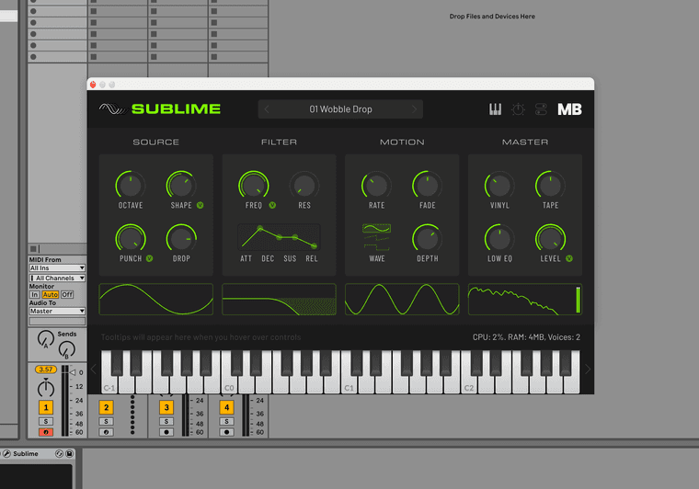This screenshot has width=699, height=489.
Task: Expand the All Channels dropdown
Action: (x=59, y=278)
